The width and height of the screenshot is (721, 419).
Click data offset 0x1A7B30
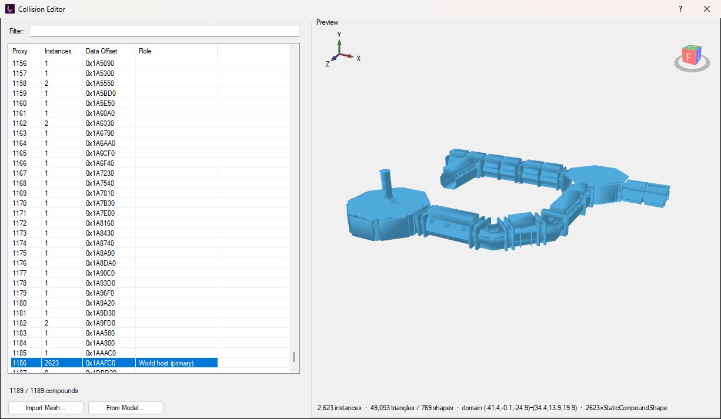pos(100,203)
